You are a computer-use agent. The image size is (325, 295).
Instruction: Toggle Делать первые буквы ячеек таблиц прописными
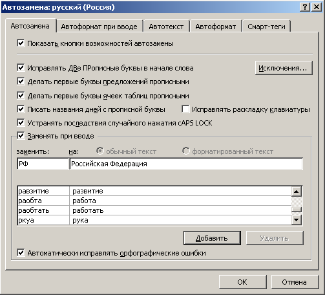pos(21,95)
